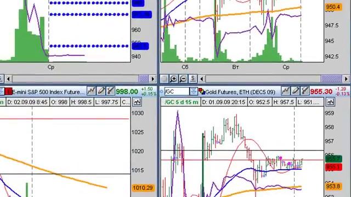Viewport: 351px width, 197px height.
Task: Open chart style icon in Gold Futures header
Action: coord(286,91)
